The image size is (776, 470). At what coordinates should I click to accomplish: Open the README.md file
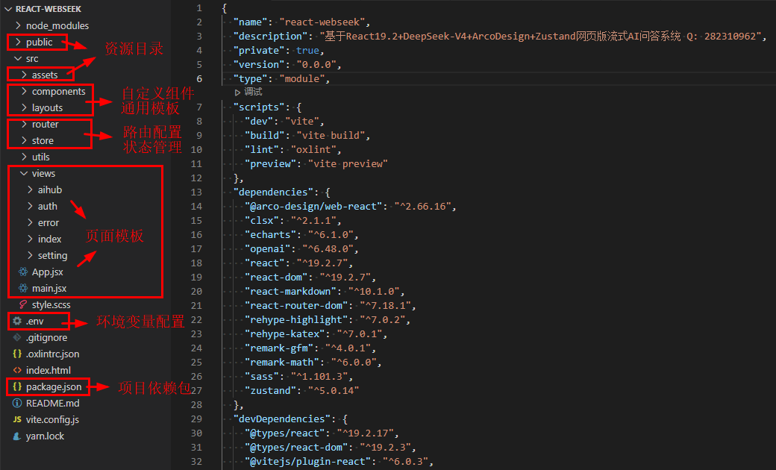coord(52,403)
